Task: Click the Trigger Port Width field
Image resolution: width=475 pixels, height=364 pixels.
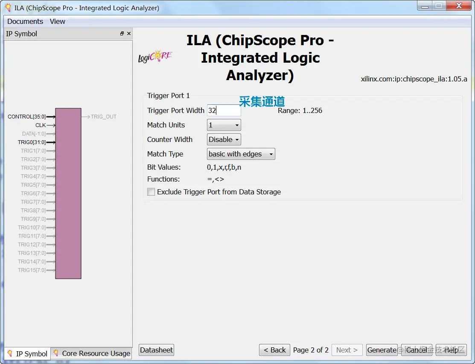Action: pyautogui.click(x=224, y=110)
